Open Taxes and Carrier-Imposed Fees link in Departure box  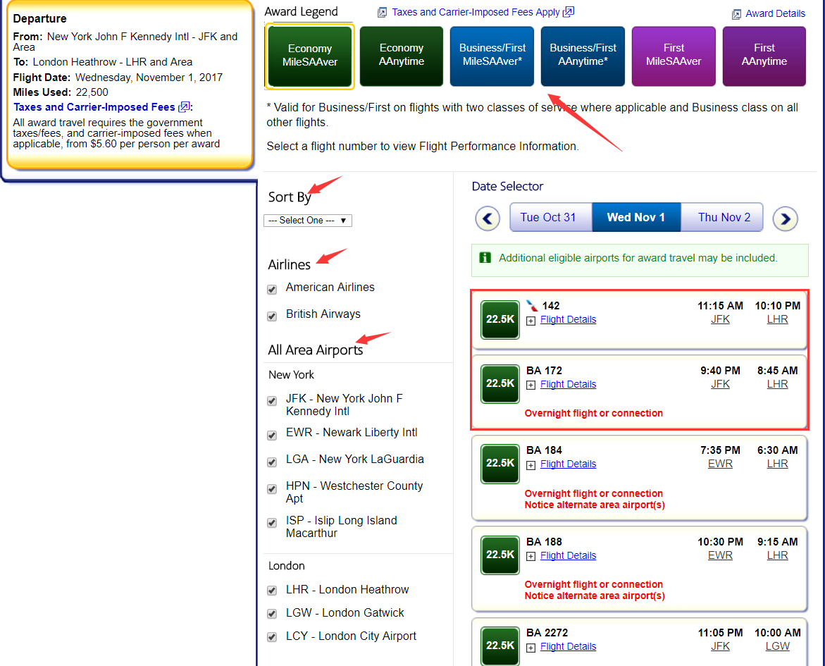(94, 107)
